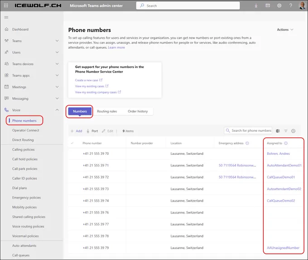This screenshot has height=260, width=308.
Task: Expand the Users section chevron
Action: point(57,52)
